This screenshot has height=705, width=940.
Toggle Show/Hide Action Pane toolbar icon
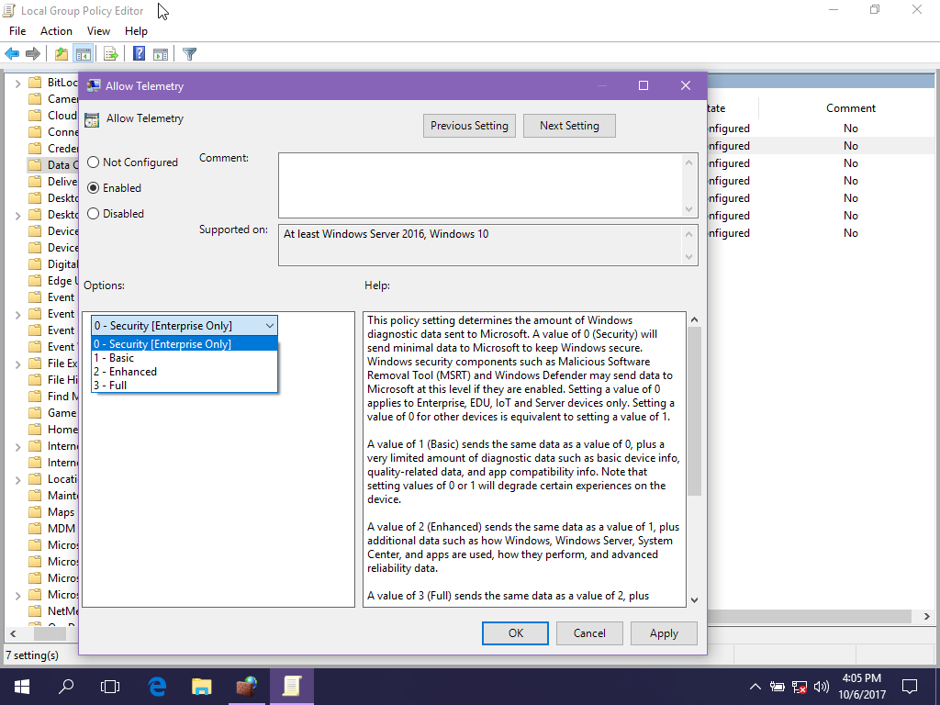(161, 54)
